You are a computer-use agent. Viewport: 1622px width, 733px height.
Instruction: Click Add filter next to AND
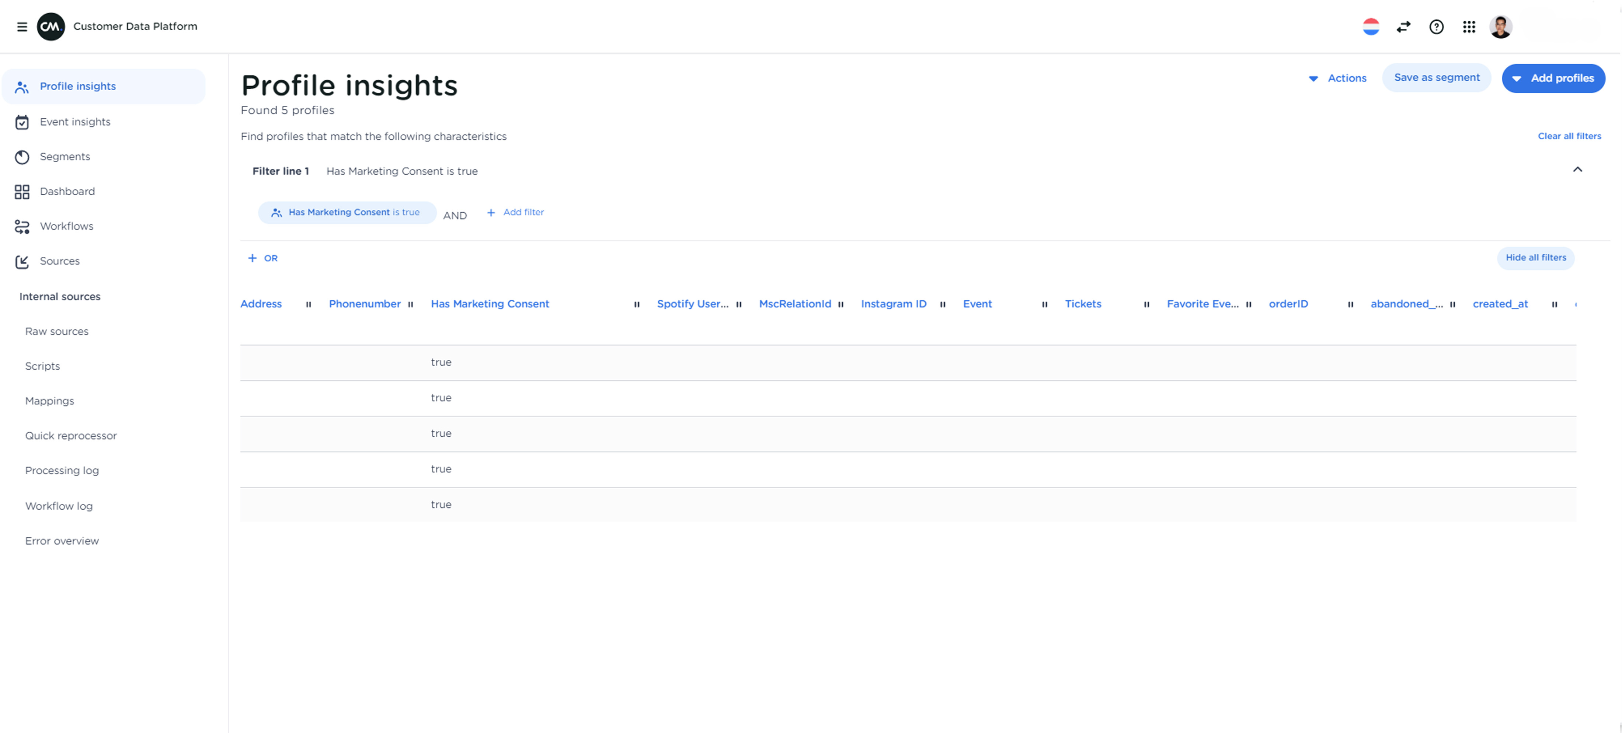pos(516,212)
